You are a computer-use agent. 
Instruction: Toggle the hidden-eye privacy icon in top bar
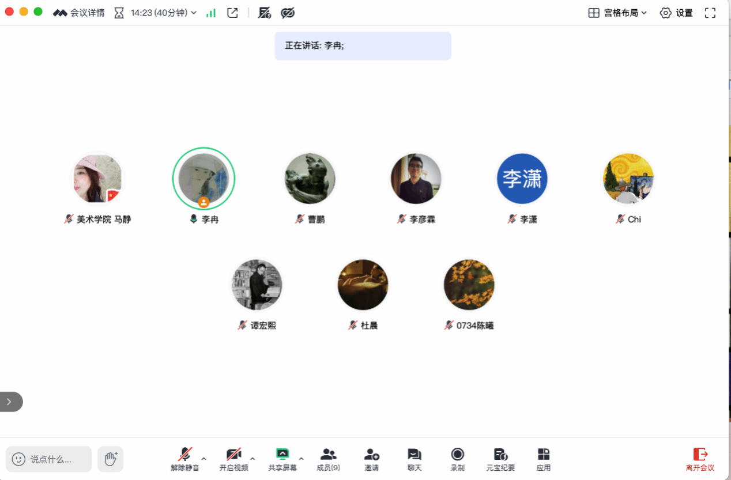288,13
